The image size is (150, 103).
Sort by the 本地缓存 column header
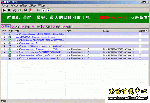[143, 31]
